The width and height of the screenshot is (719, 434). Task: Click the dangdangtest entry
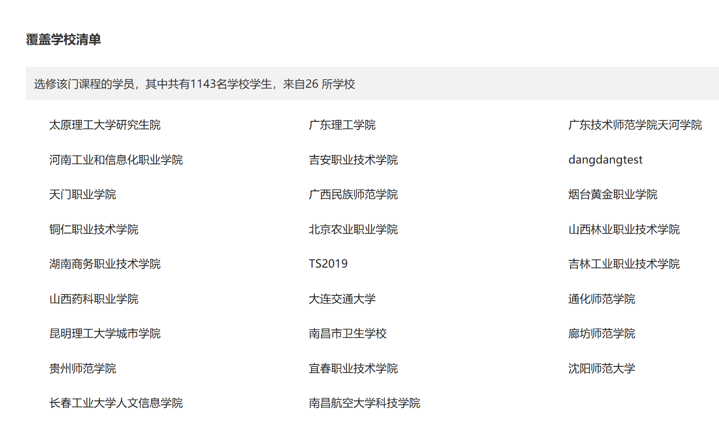(605, 160)
